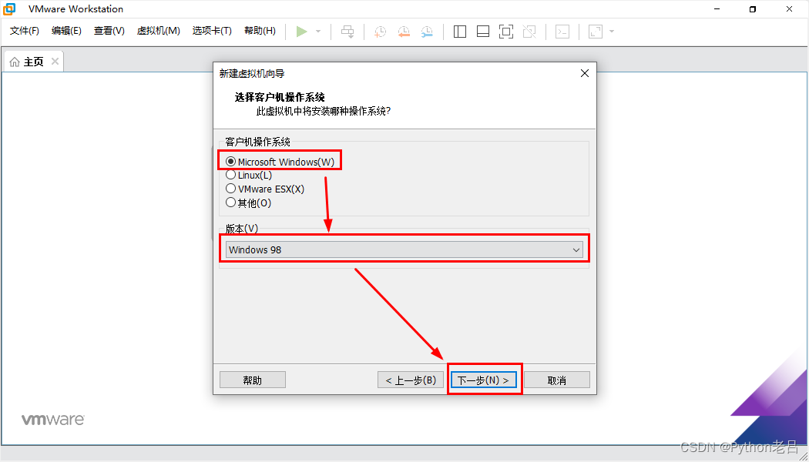Click the 下一步(N) > button
The width and height of the screenshot is (809, 462).
[483, 380]
